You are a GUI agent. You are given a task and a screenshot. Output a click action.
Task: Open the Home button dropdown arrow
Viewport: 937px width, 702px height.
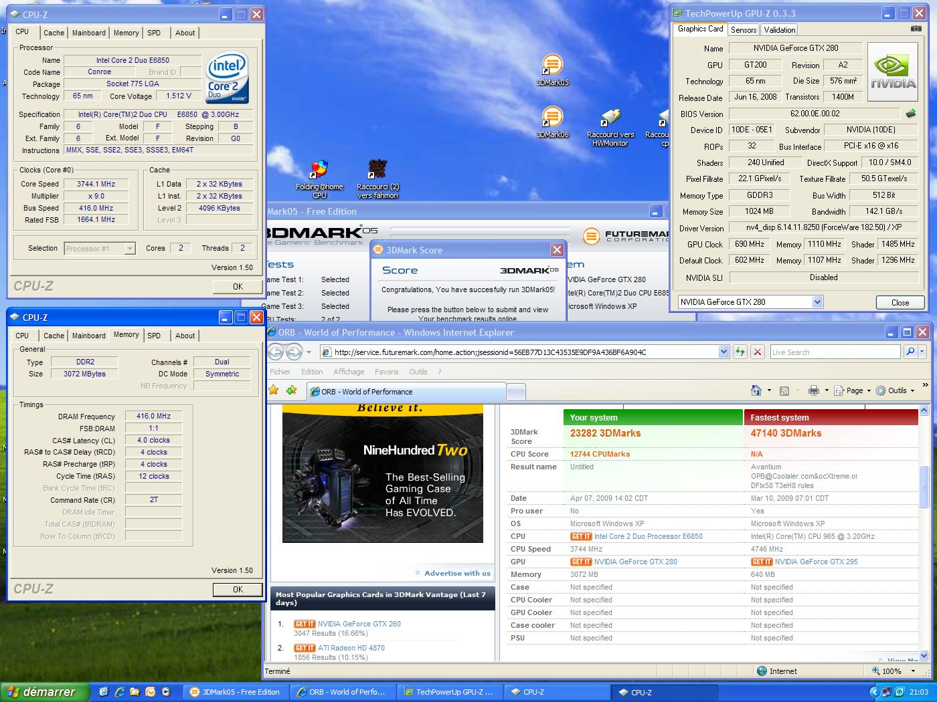click(768, 390)
